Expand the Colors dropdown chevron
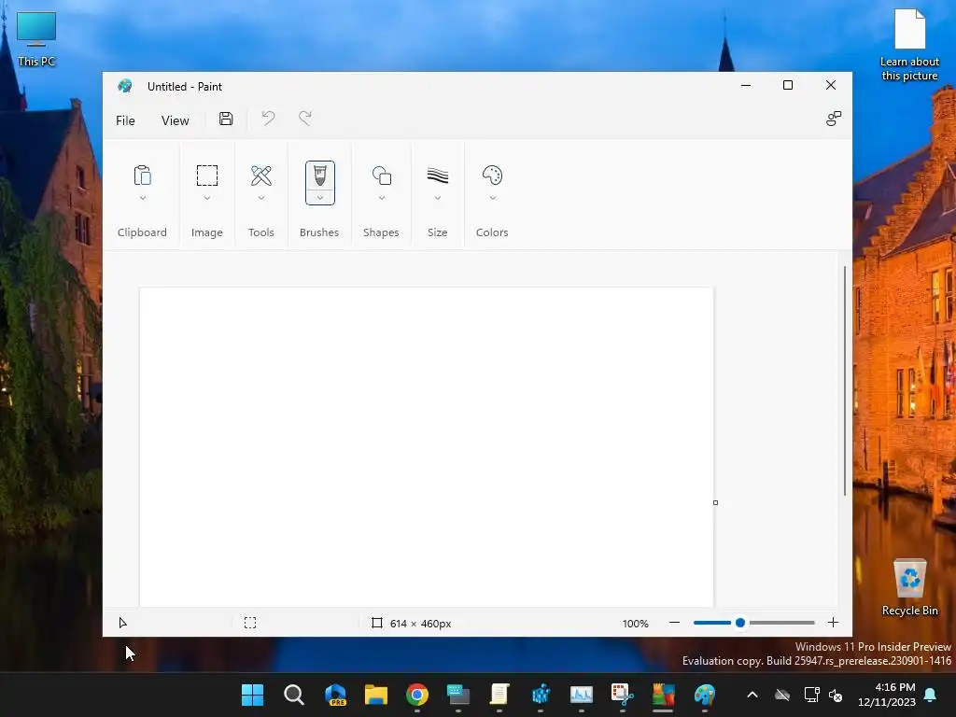Screen dimensions: 956x717 coord(493,198)
